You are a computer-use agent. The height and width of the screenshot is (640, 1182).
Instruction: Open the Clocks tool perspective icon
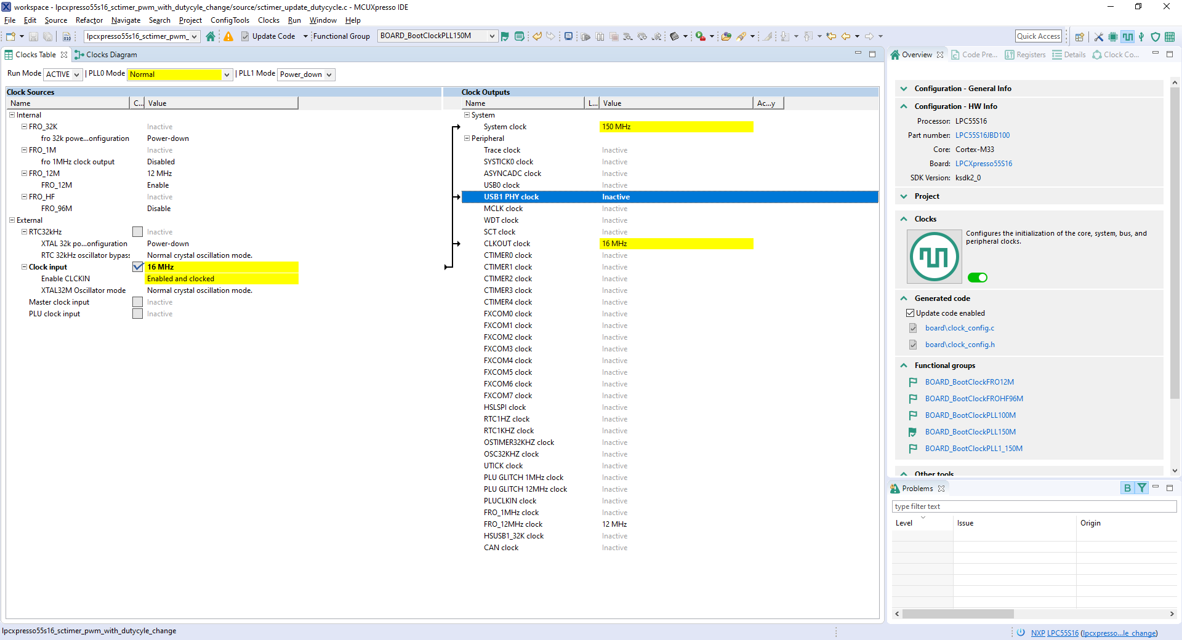(1127, 37)
